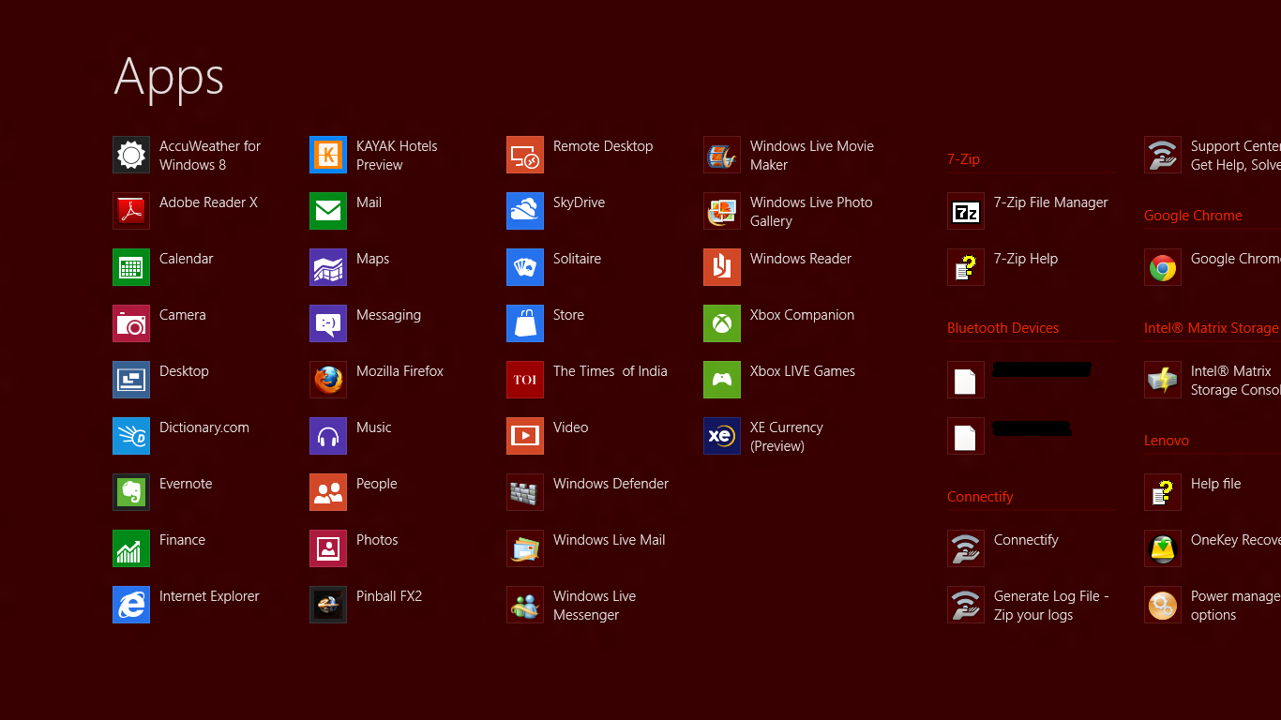The image size is (1281, 720).
Task: Click the Pinball FX2 label text
Action: (389, 596)
